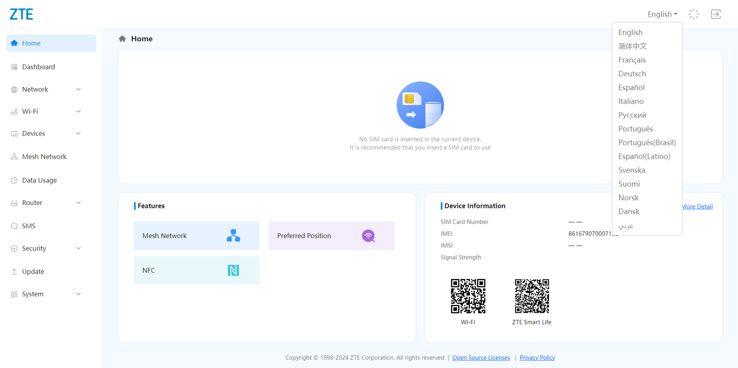Image resolution: width=738 pixels, height=368 pixels.
Task: Click the loading spinner icon in the header
Action: 694,14
